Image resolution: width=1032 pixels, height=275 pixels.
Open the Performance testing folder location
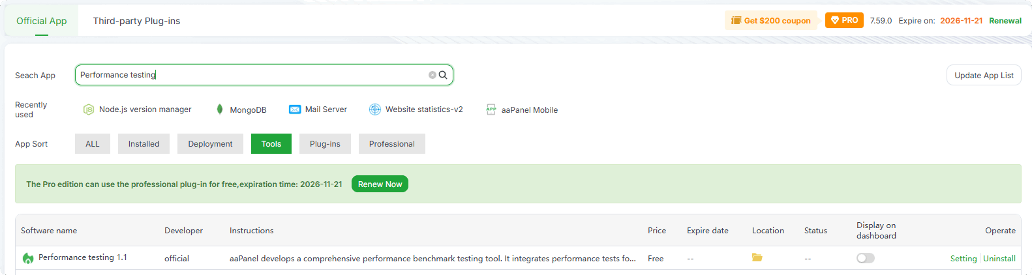pyautogui.click(x=757, y=257)
